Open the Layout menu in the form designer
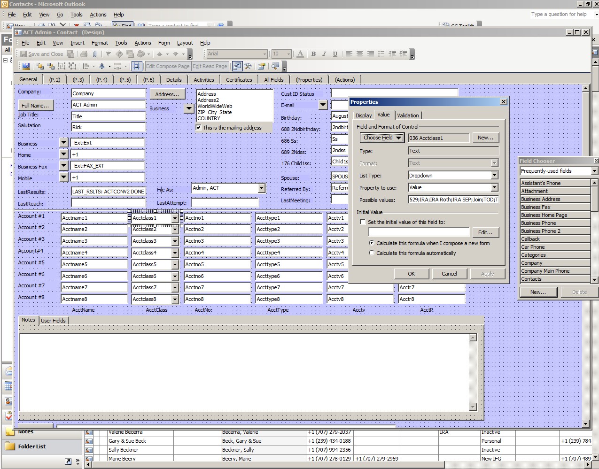This screenshot has height=469, width=599. pyautogui.click(x=185, y=43)
